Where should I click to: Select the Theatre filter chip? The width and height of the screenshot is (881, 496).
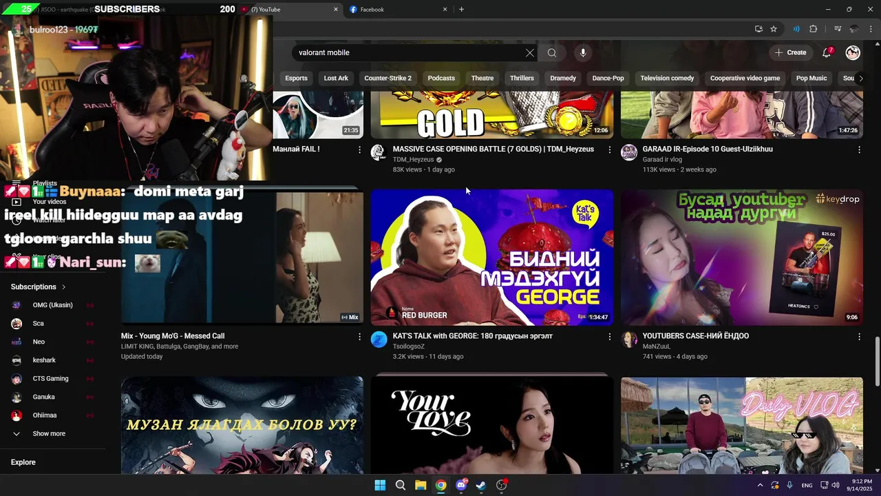point(482,79)
